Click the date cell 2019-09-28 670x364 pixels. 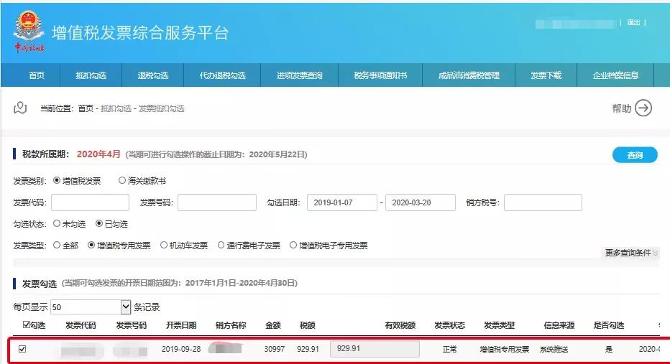coord(181,349)
